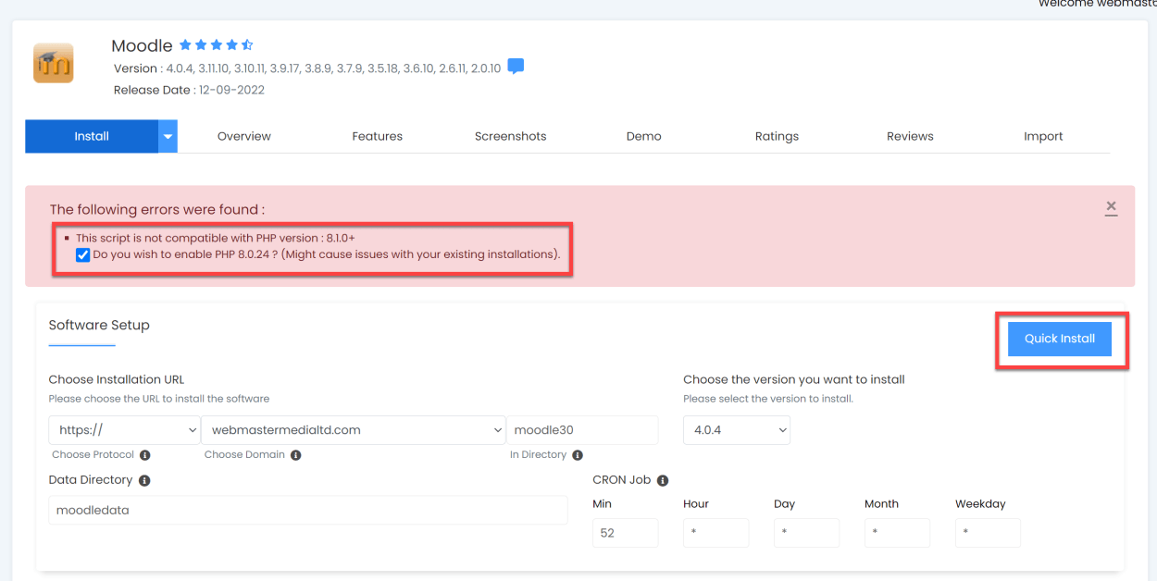Open the Import tab
Image resolution: width=1157 pixels, height=581 pixels.
[1043, 136]
